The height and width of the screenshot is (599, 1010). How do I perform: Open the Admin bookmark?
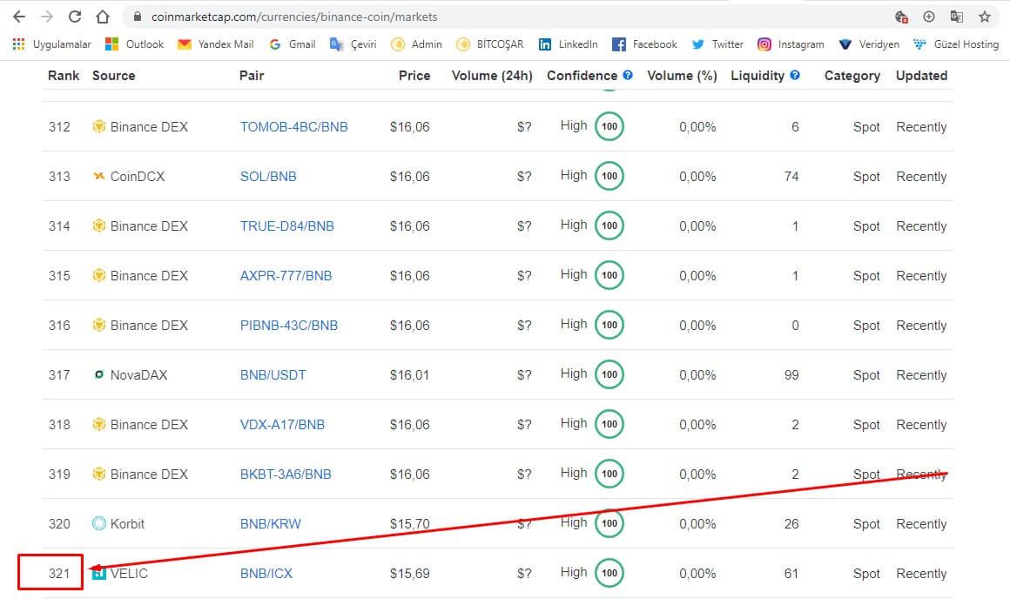click(x=417, y=44)
